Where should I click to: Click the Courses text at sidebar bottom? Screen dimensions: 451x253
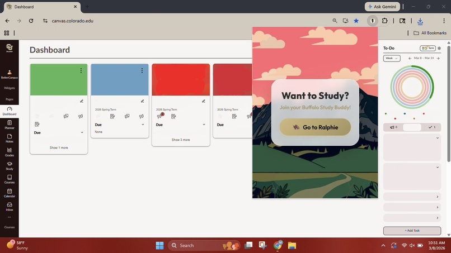10,227
